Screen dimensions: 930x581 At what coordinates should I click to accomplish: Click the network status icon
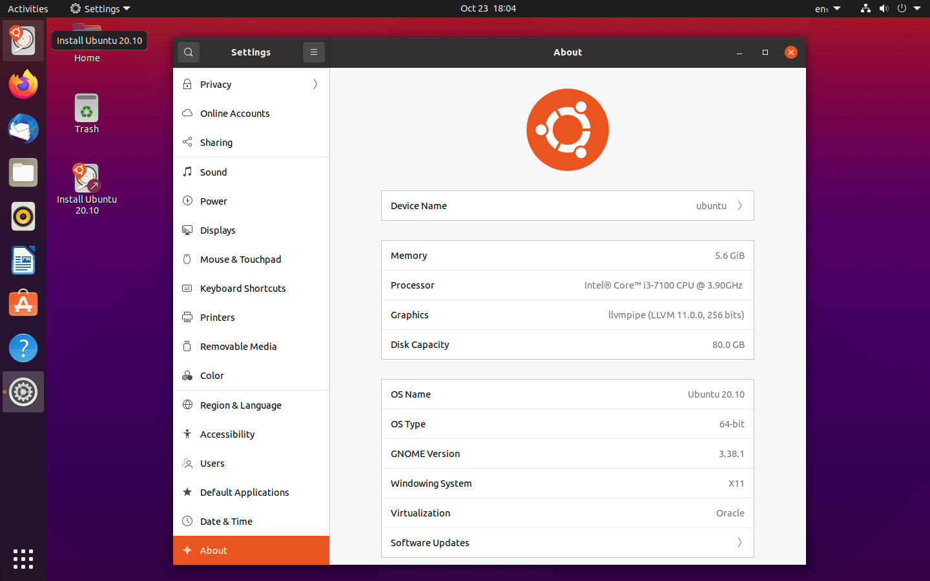865,8
